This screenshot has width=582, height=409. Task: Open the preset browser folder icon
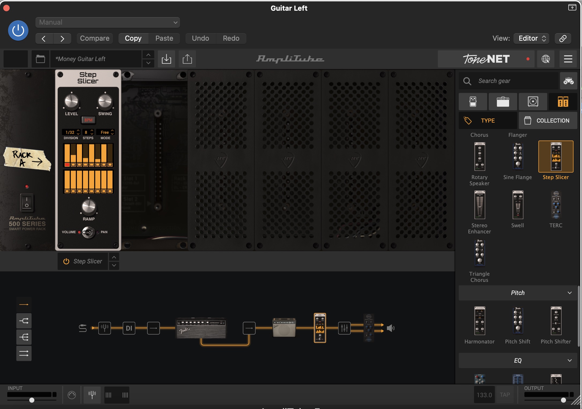(40, 59)
